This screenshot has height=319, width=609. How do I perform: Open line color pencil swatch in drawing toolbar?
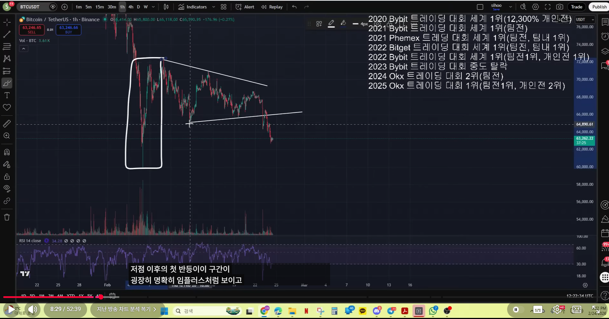point(331,24)
